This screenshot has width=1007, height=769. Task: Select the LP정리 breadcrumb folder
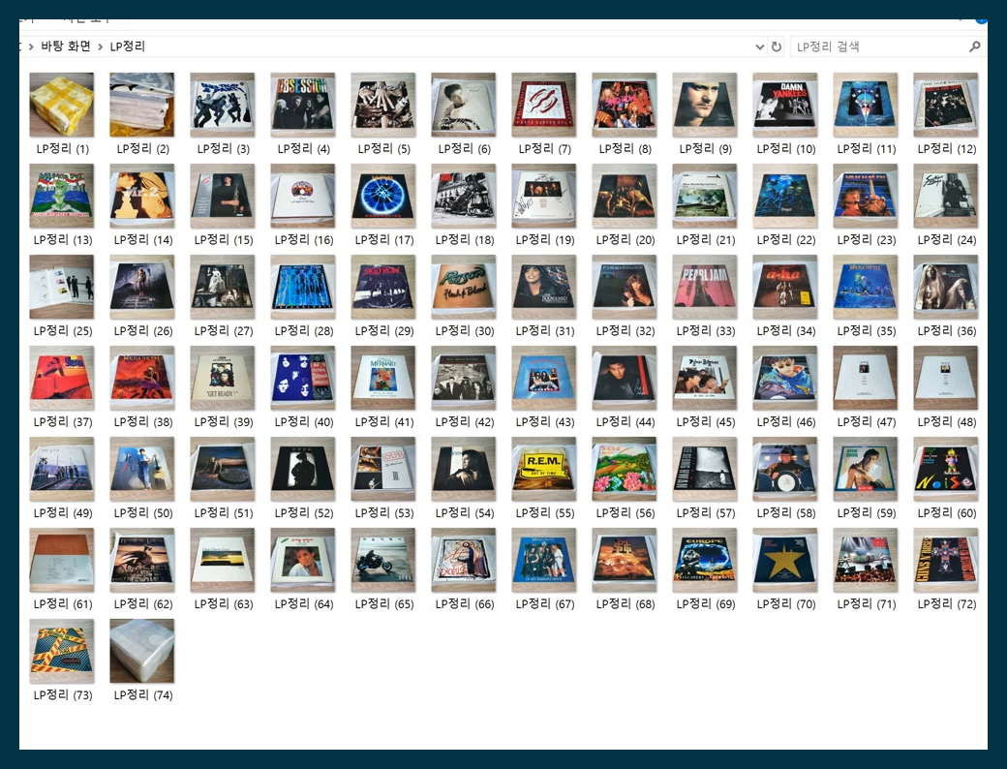[127, 46]
